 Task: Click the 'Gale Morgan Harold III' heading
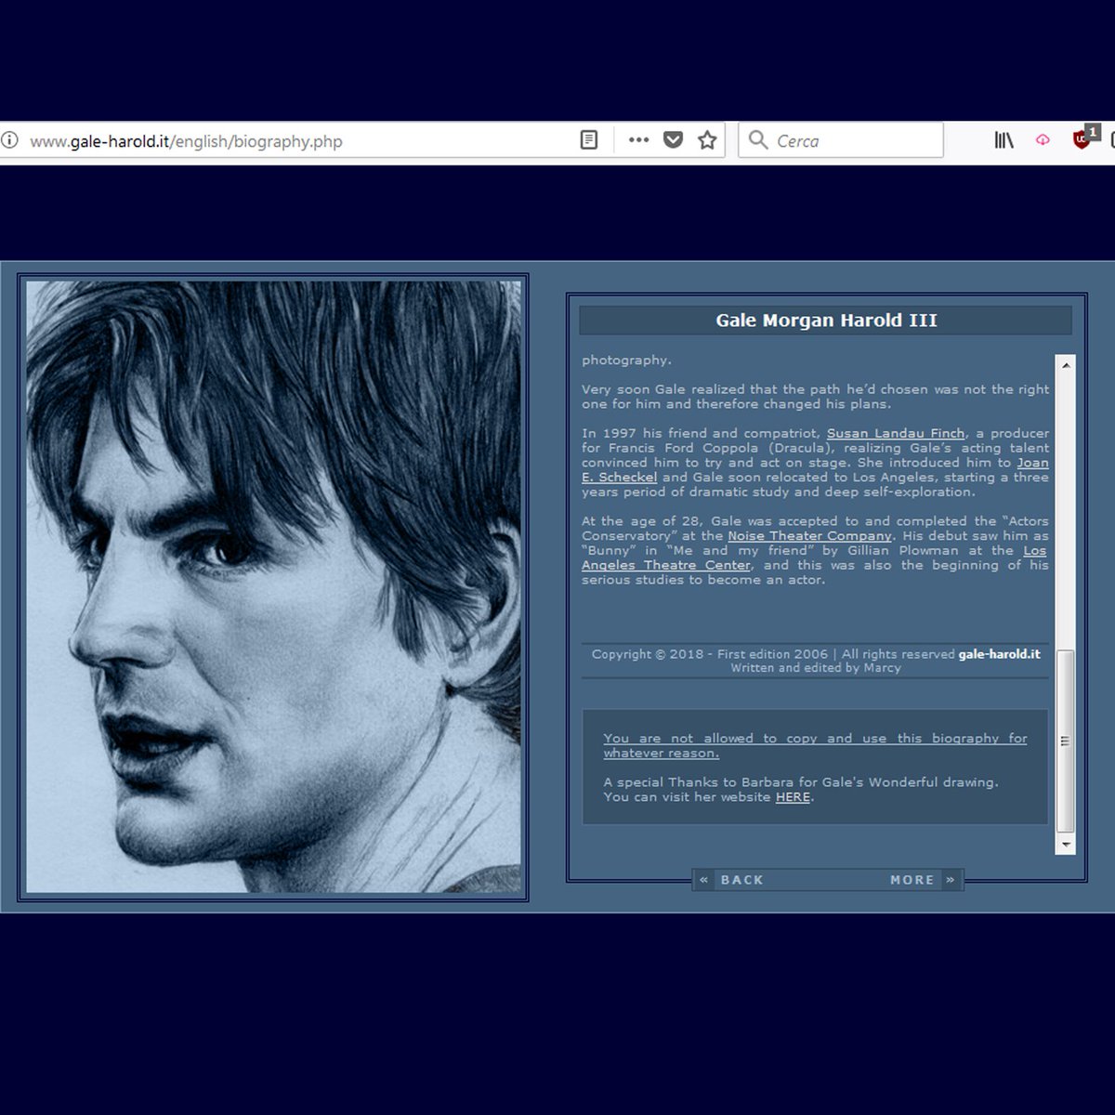[x=826, y=321]
